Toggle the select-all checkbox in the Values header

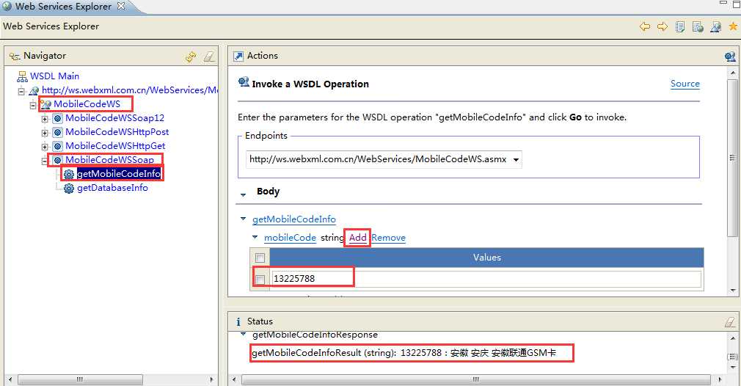pos(260,258)
